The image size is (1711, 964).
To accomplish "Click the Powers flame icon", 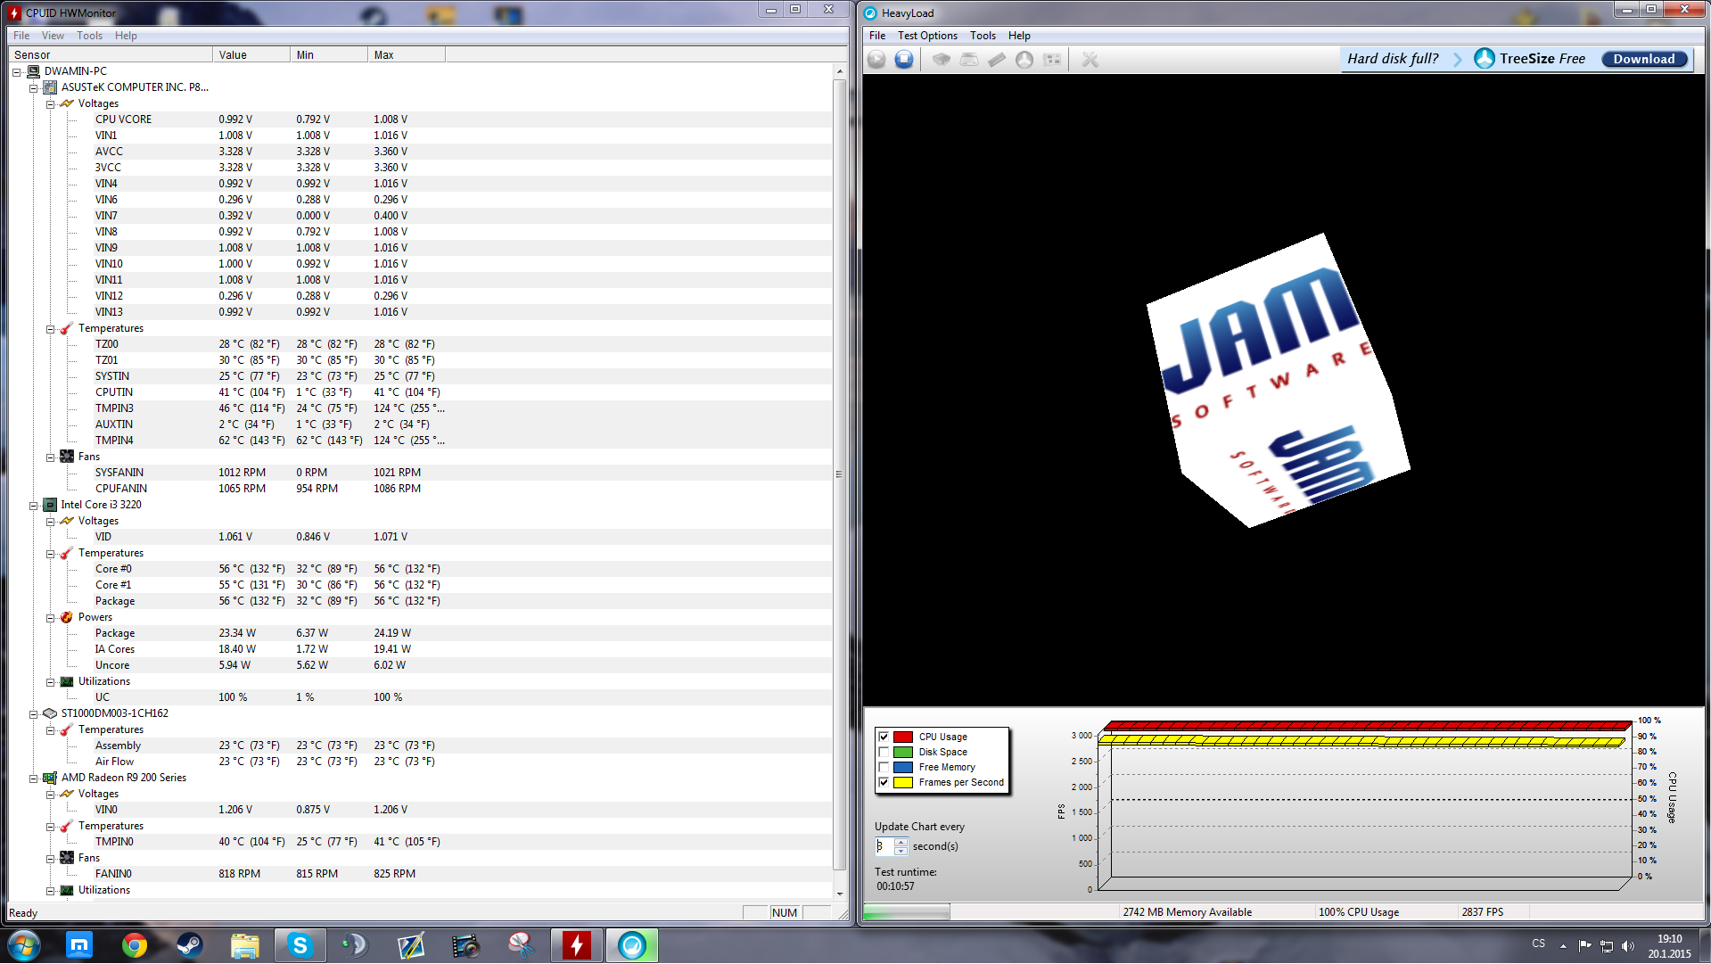I will coord(67,617).
